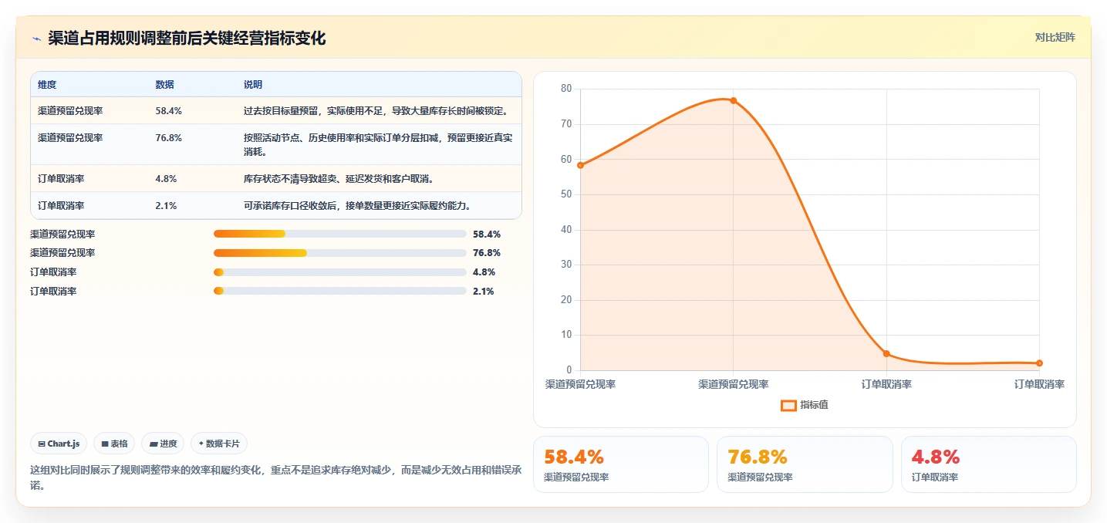Click the description starting 过去按目标量预留

click(x=376, y=111)
